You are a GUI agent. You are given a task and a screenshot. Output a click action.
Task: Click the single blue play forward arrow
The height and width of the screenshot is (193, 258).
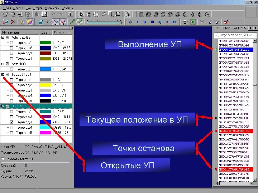pos(167,22)
